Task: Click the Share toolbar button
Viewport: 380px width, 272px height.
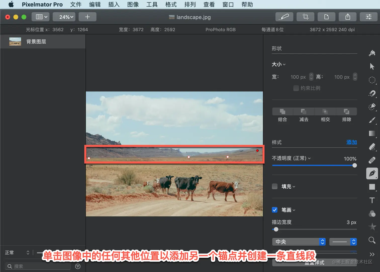Action: tap(348, 17)
